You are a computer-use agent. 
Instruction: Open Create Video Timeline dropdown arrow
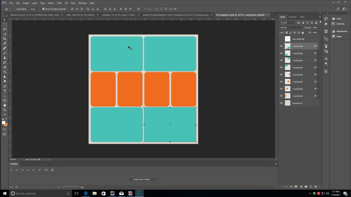click(156, 179)
